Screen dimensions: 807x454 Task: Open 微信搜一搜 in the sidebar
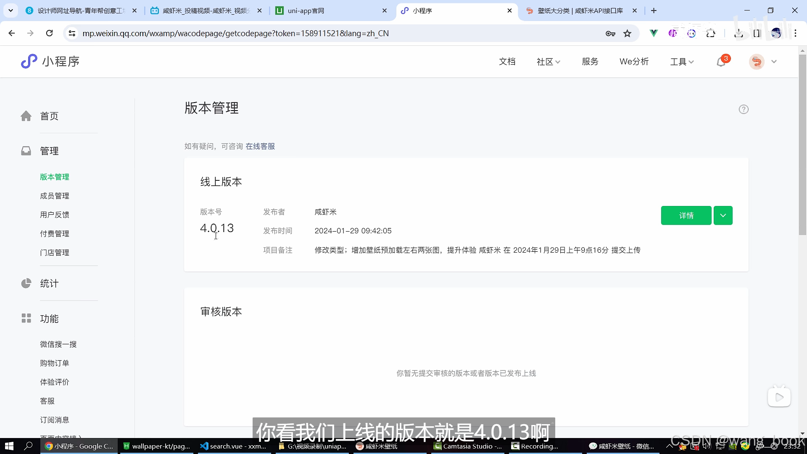tap(58, 344)
